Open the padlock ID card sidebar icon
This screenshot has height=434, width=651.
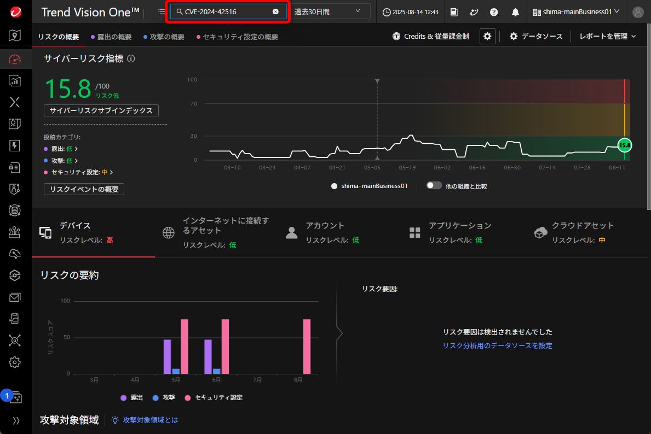click(x=15, y=167)
